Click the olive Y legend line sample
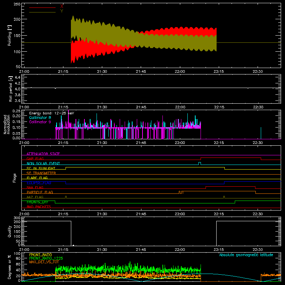 click(42, 12)
